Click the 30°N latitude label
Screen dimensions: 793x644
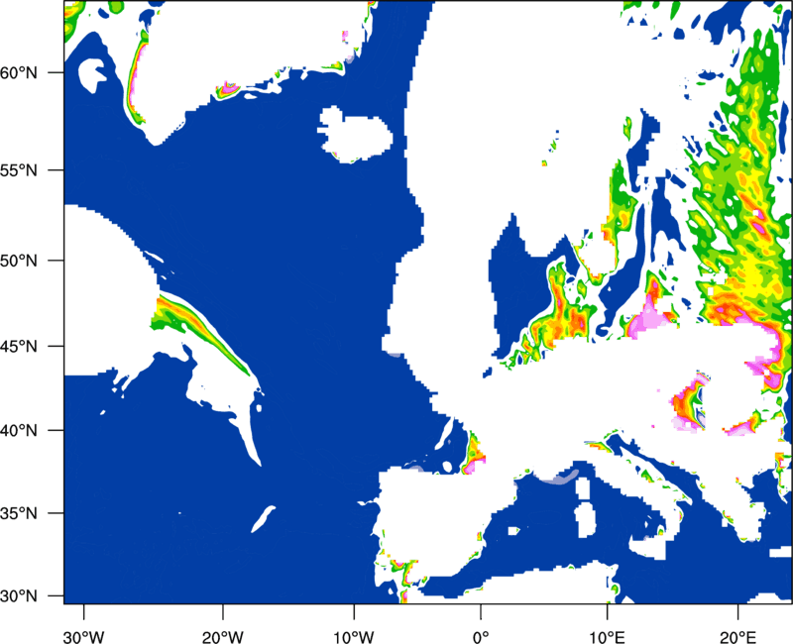19,596
